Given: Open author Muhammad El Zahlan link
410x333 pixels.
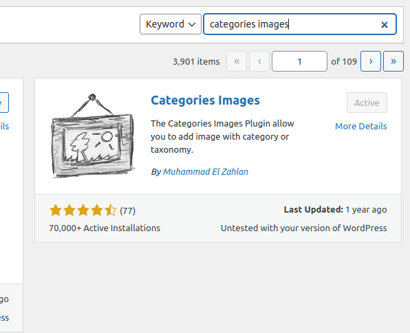Looking at the screenshot, I should pyautogui.click(x=206, y=171).
